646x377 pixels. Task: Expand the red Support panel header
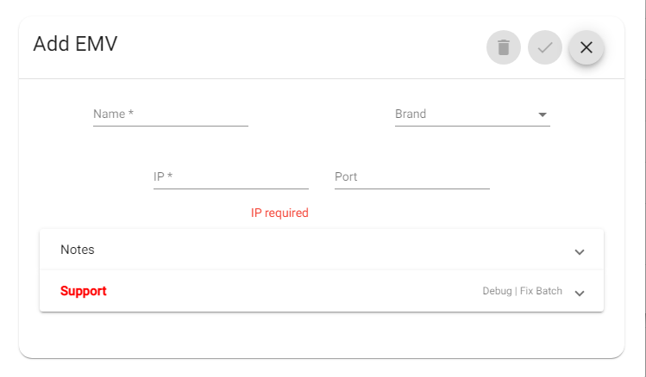coord(322,291)
